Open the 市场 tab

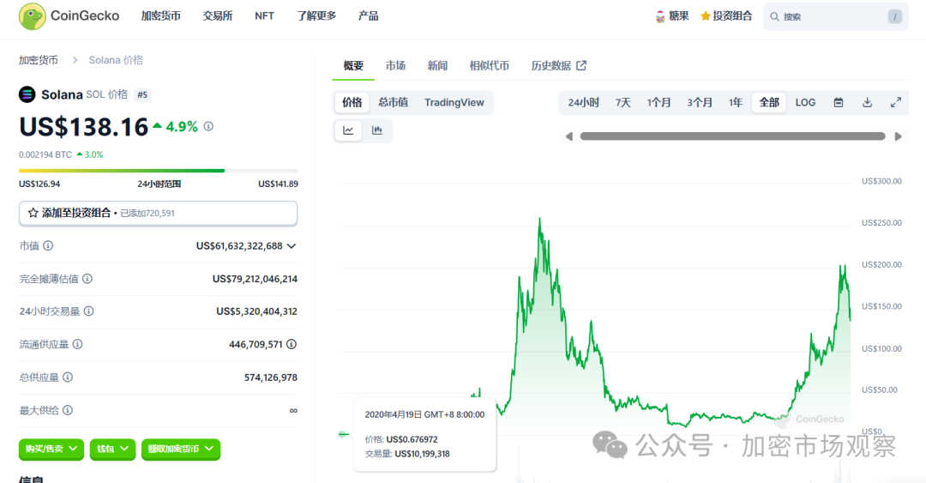click(395, 65)
